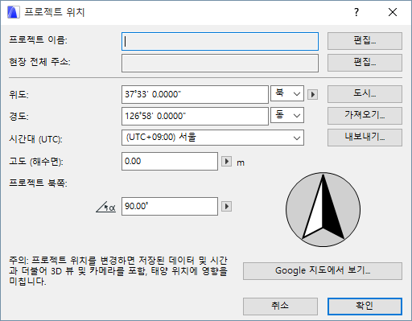This screenshot has width=412, height=321.
Task: Click the 위도 value field
Action: coord(195,94)
